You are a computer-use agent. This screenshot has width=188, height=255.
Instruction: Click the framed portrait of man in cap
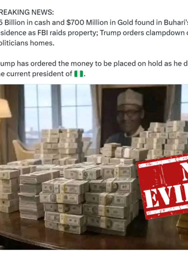pos(134,116)
